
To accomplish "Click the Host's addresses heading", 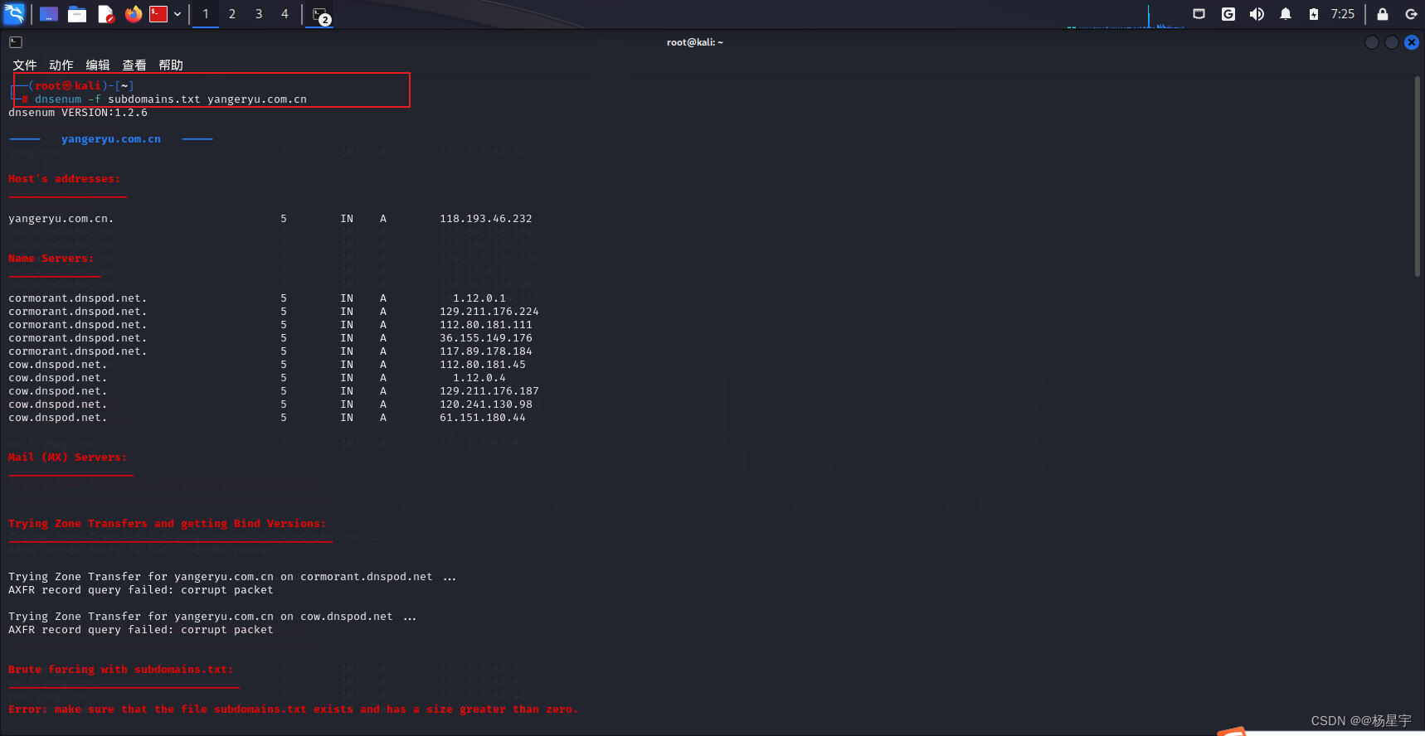I will [64, 179].
